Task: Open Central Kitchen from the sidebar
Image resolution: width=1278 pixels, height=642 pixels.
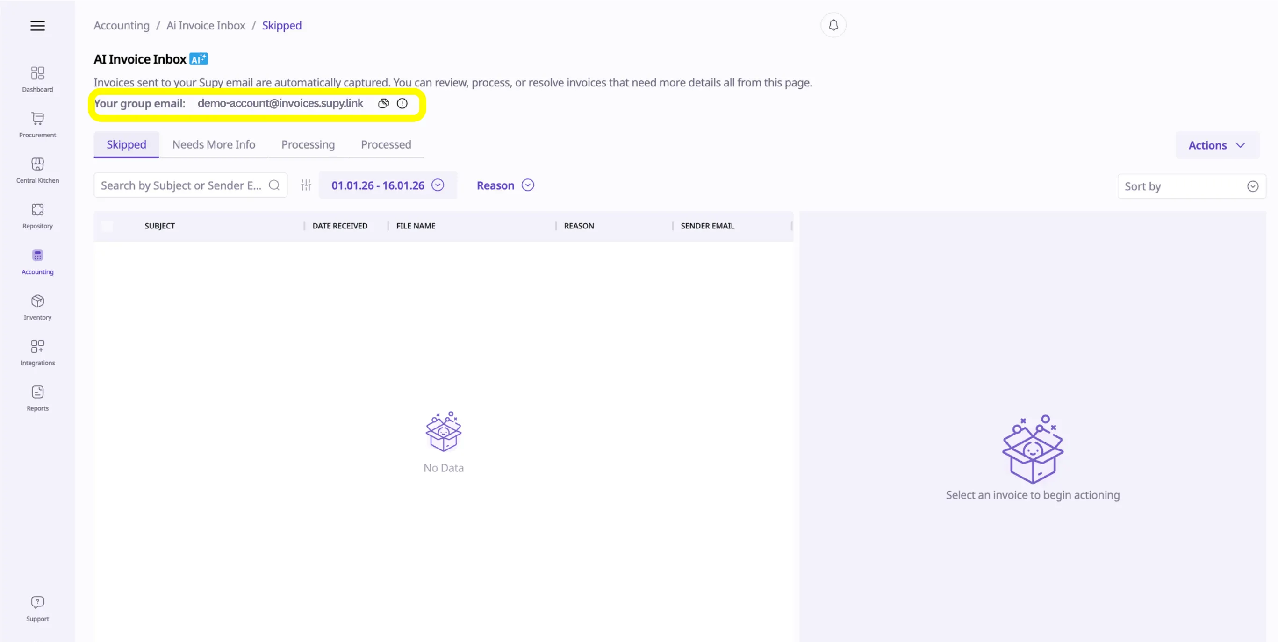Action: 37,170
